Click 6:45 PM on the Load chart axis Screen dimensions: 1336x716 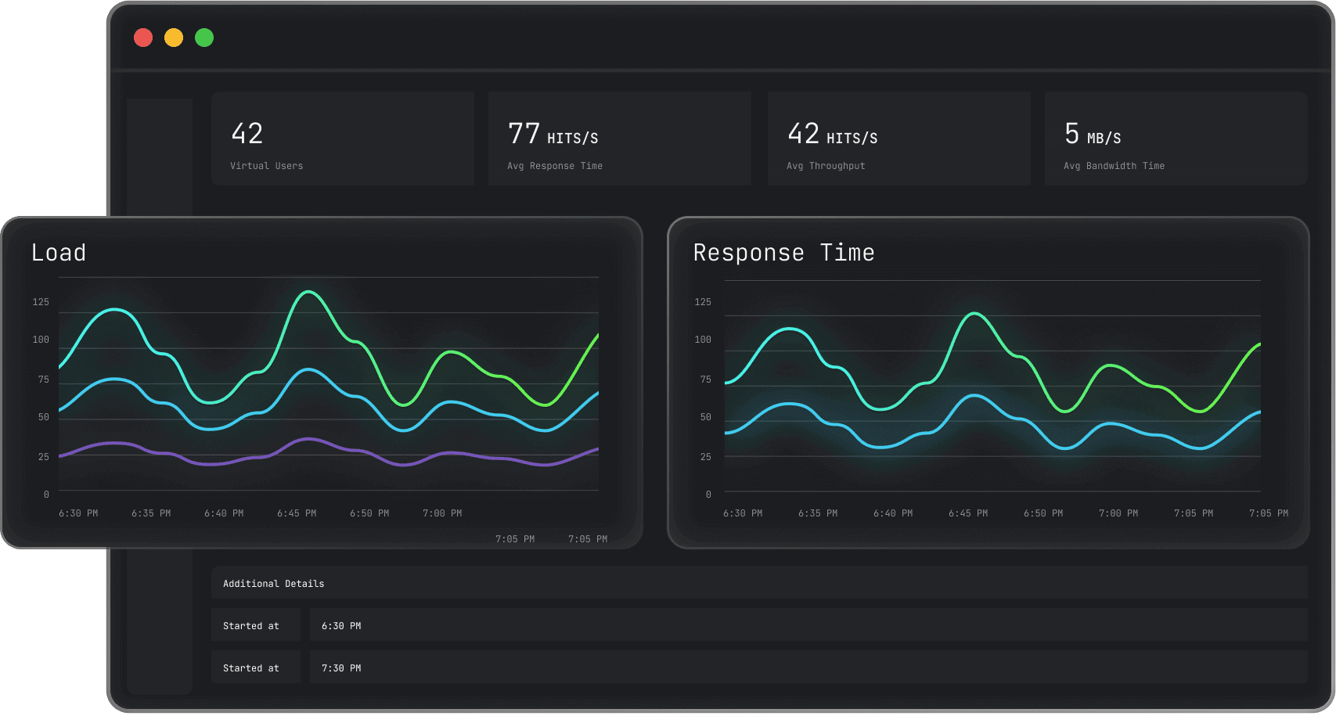pyautogui.click(x=297, y=513)
